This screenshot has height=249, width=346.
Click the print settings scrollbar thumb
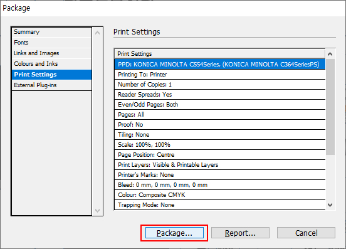point(330,107)
